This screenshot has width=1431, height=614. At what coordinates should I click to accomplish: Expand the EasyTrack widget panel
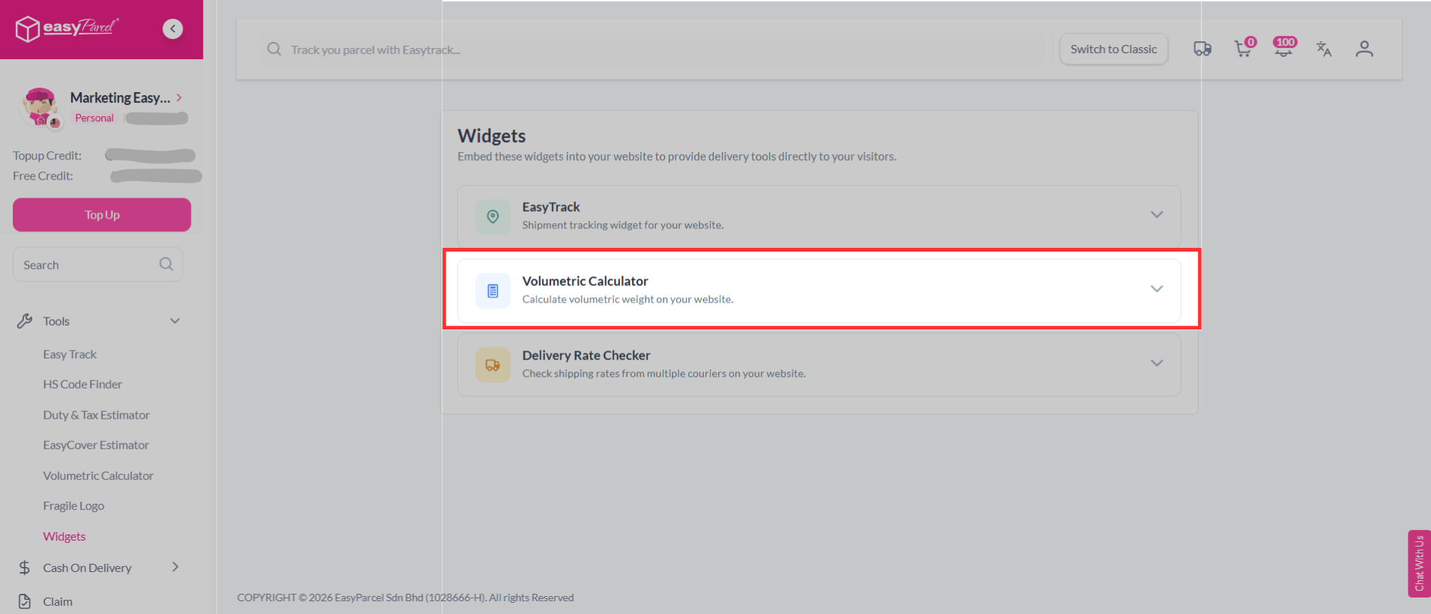[x=1156, y=215]
